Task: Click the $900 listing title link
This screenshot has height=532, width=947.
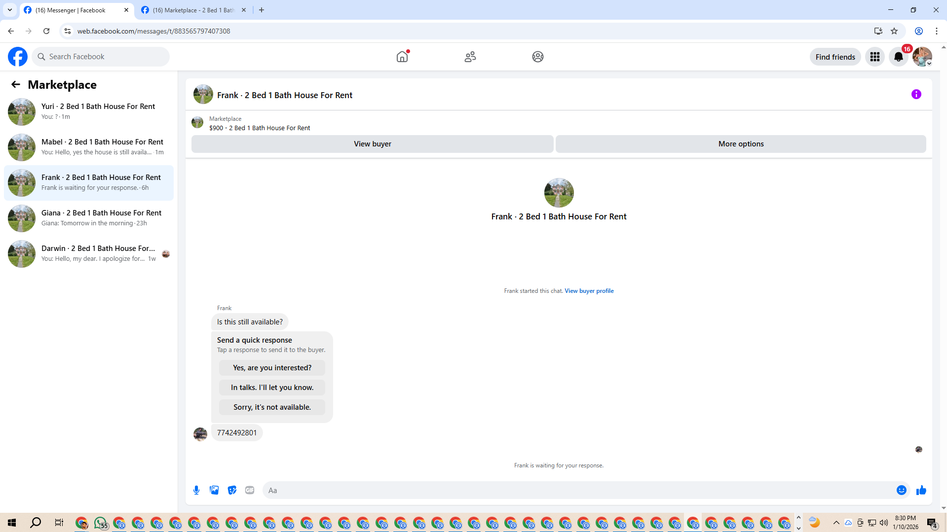Action: pos(260,128)
